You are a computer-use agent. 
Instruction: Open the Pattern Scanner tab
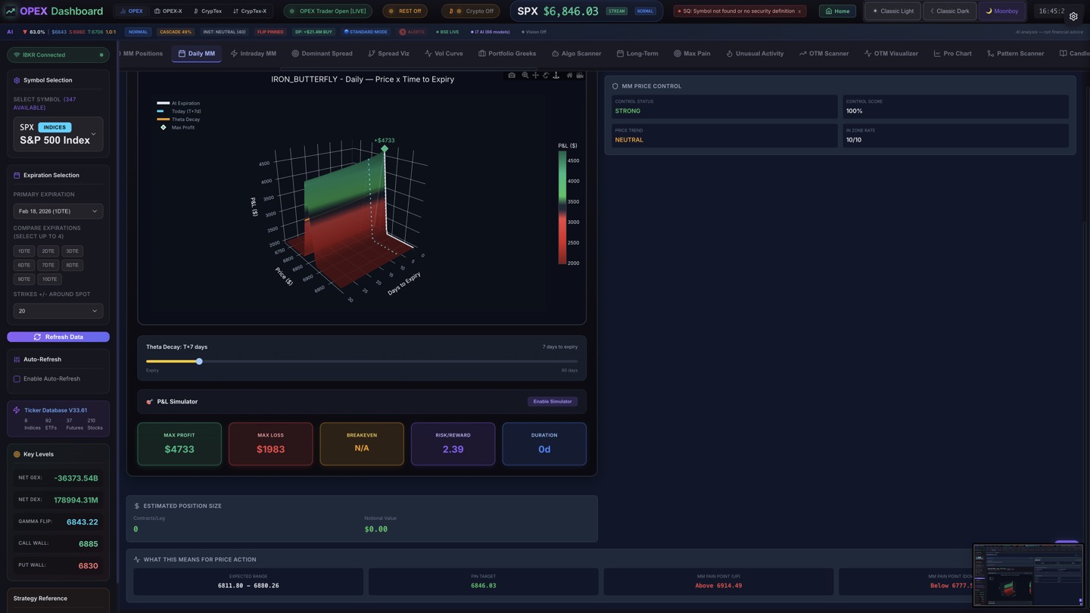pos(1017,53)
